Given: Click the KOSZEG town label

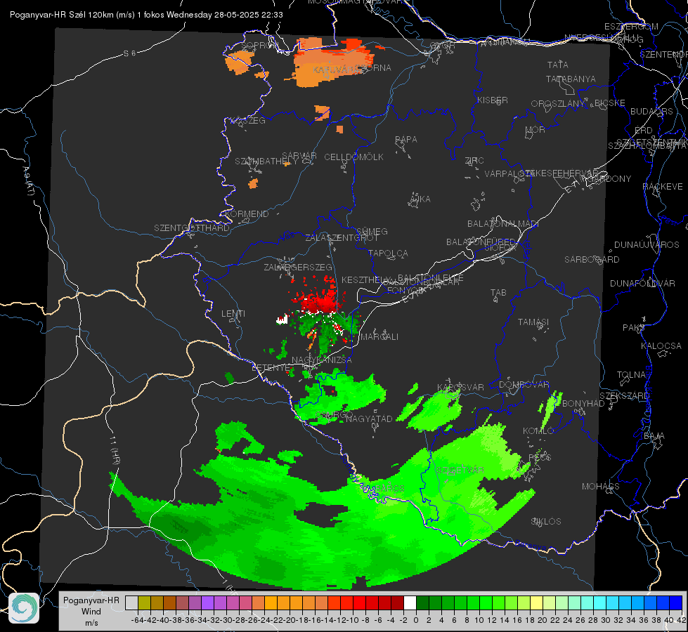Looking at the screenshot, I should (249, 120).
